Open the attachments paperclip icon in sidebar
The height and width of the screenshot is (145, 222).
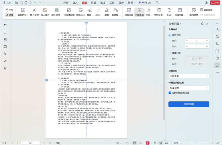coord(5,54)
